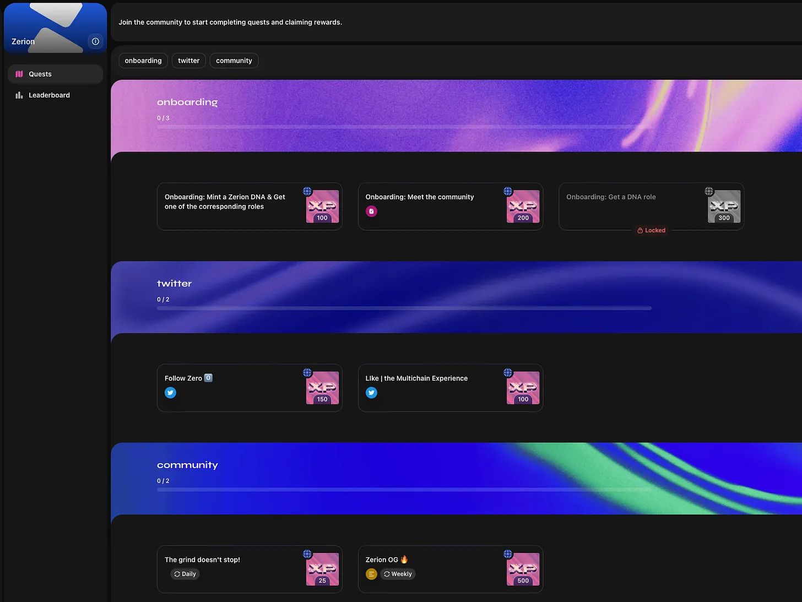Click the community section progress bar

click(404, 490)
